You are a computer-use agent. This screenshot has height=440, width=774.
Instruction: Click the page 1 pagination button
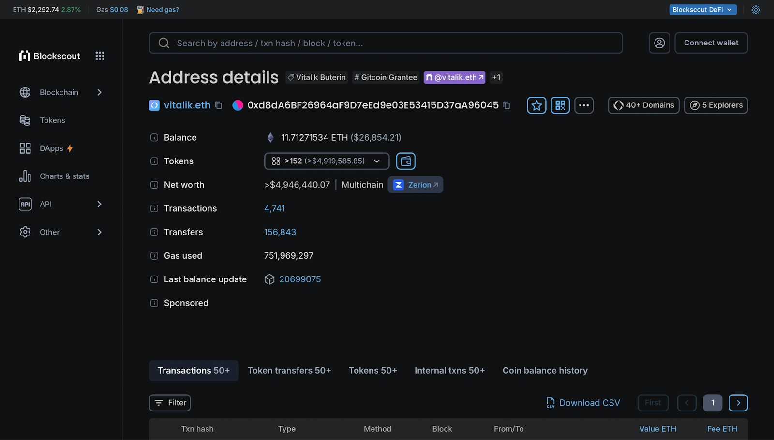(713, 403)
